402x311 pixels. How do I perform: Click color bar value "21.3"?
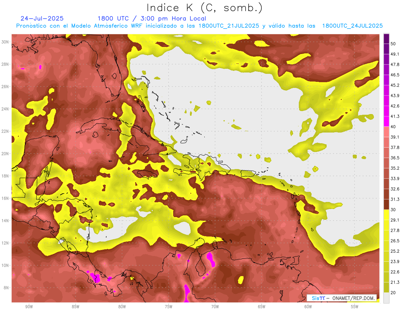pos(395,282)
